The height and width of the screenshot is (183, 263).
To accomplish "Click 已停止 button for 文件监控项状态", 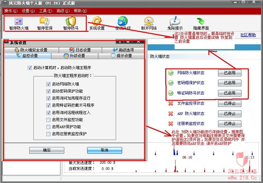I will point(230,103).
